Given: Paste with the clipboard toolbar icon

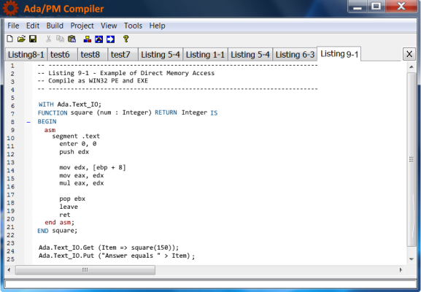Looking at the screenshot, I should click(x=72, y=39).
